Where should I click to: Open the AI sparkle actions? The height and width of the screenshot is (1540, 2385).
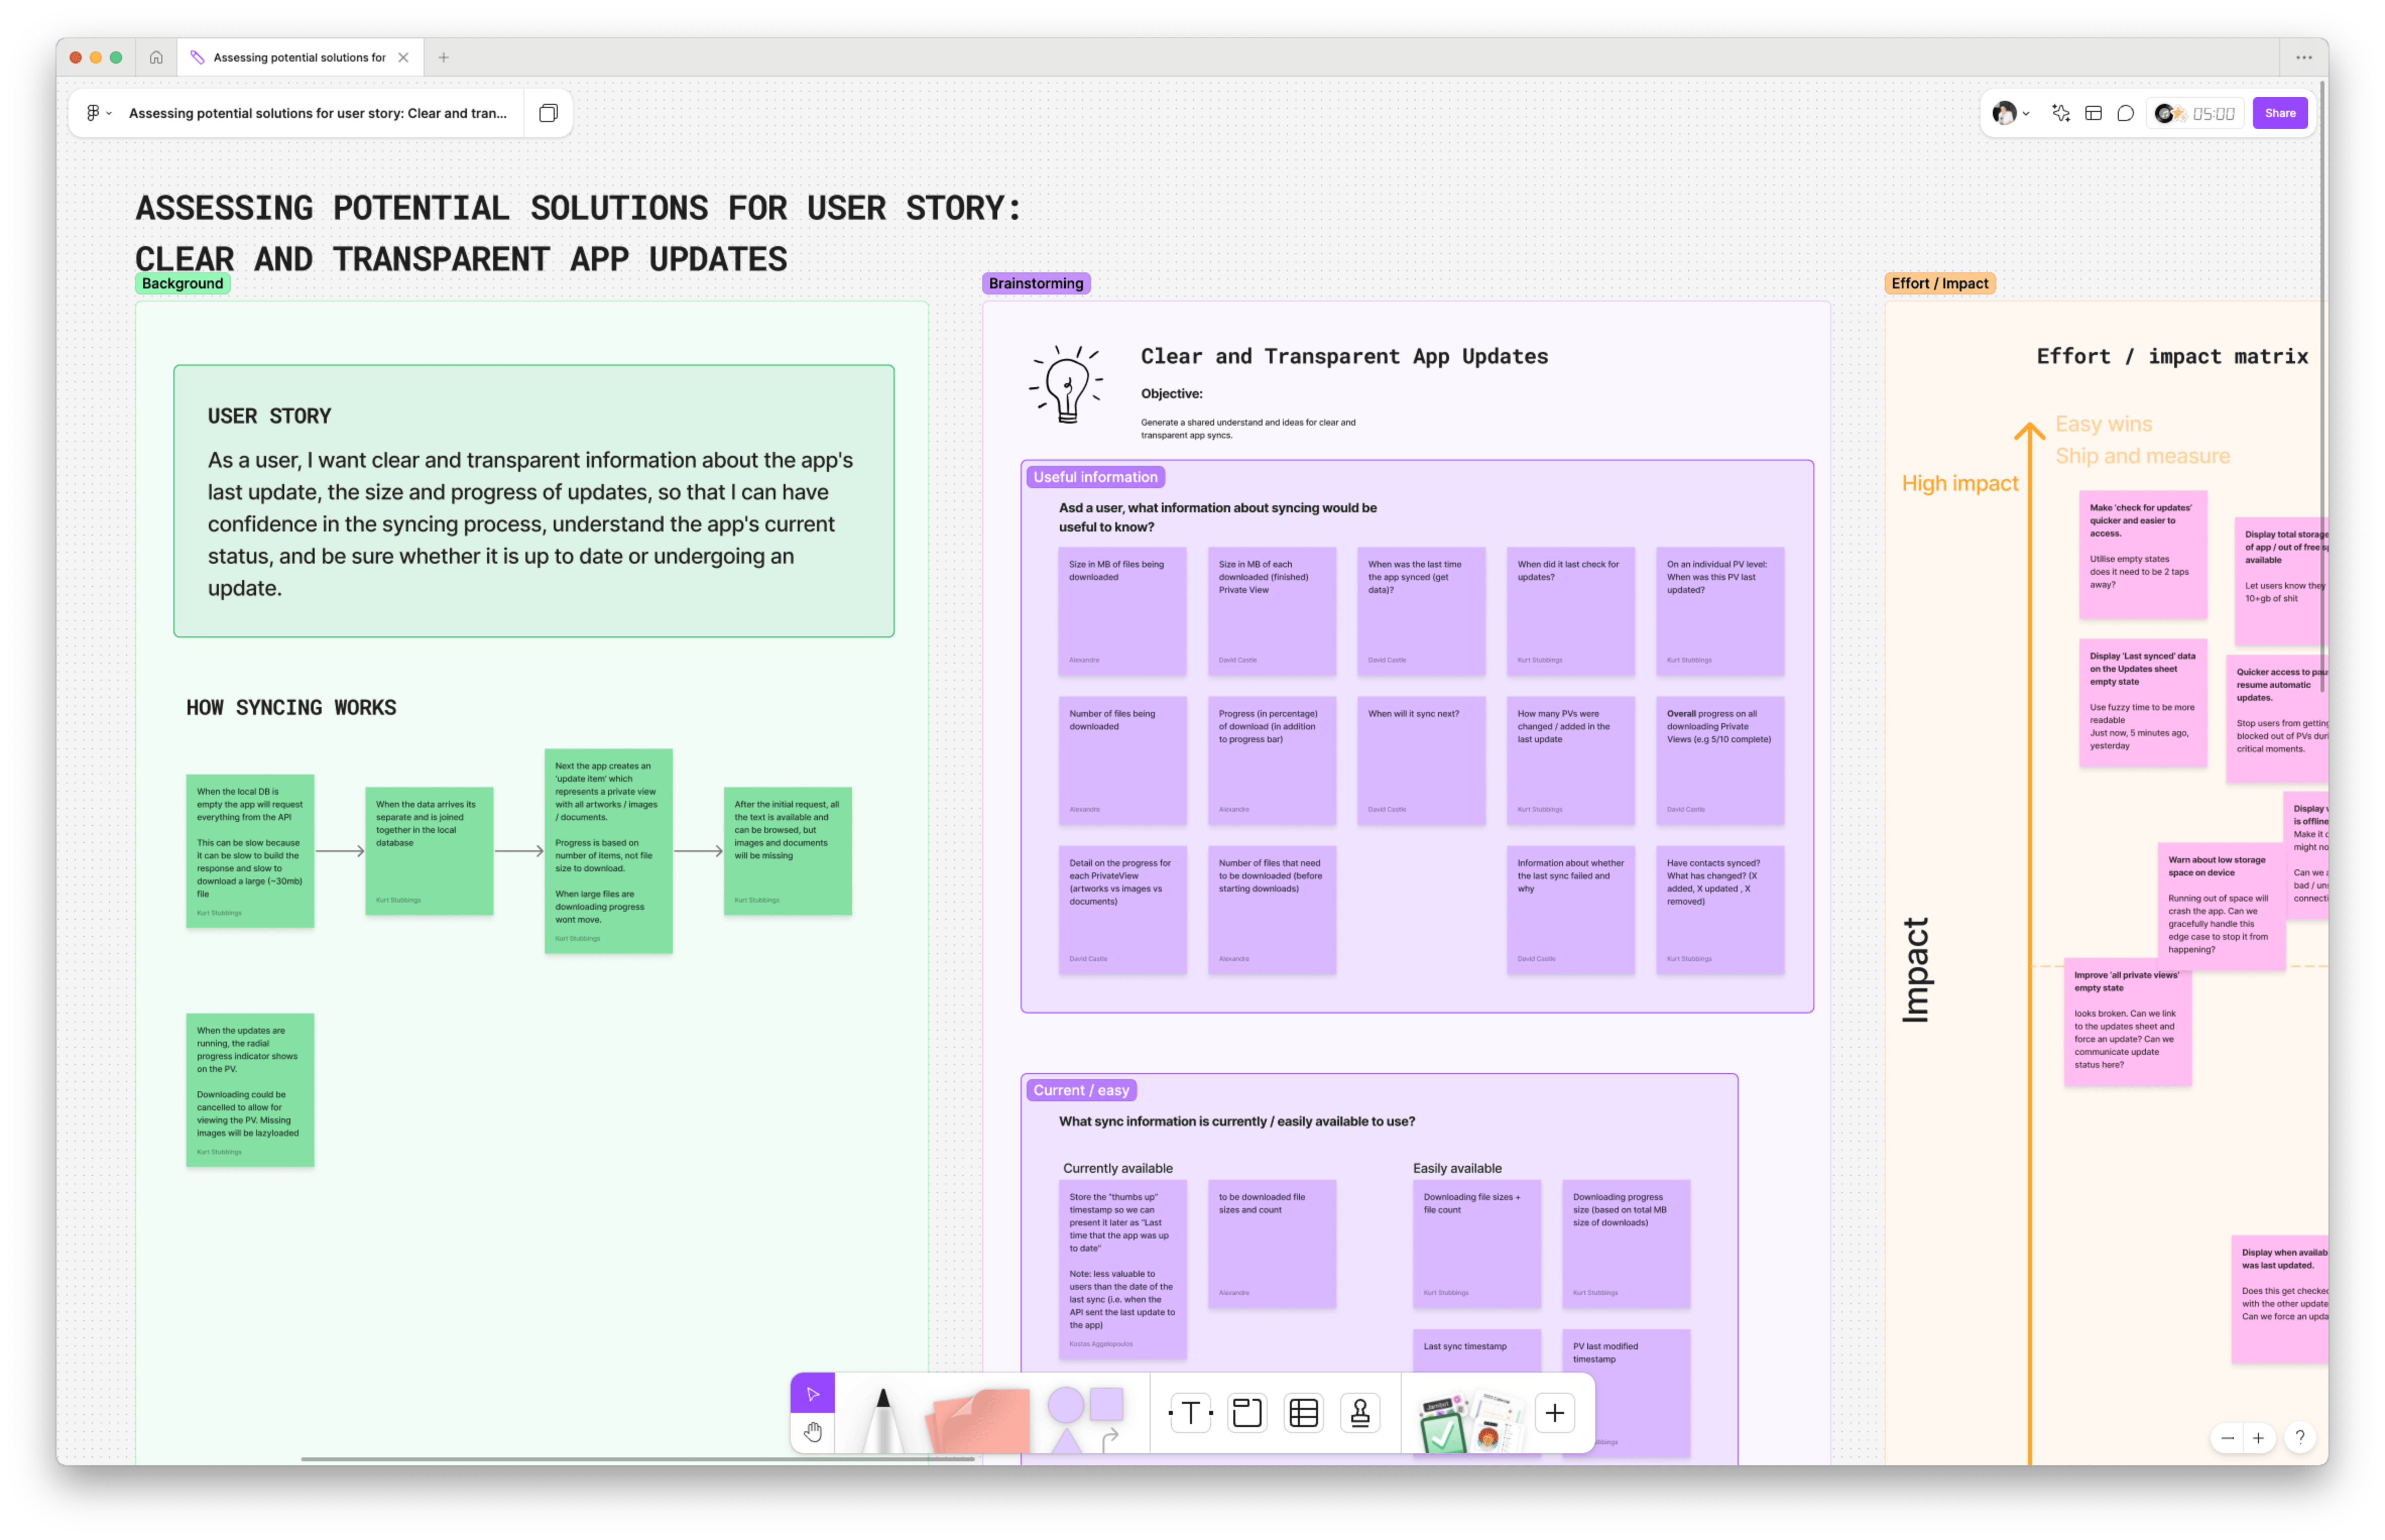coord(2061,113)
